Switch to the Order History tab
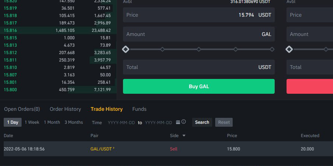Screen dimensions: 333x166 65,109
